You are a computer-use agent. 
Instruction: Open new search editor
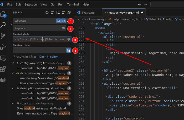[x=58, y=13]
